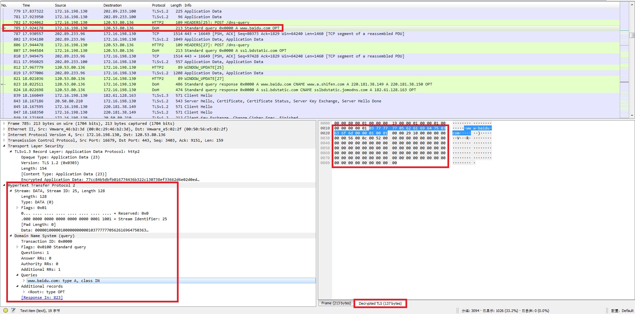Screen dimensions: 635x314
Task: Click the Info column header
Action: (x=402, y=5)
